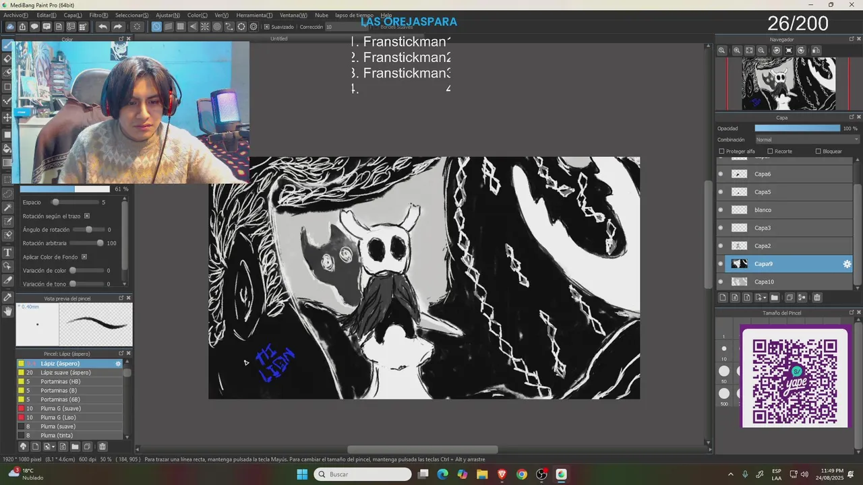
Task: Open the snap settings gear icon
Action: [x=254, y=27]
